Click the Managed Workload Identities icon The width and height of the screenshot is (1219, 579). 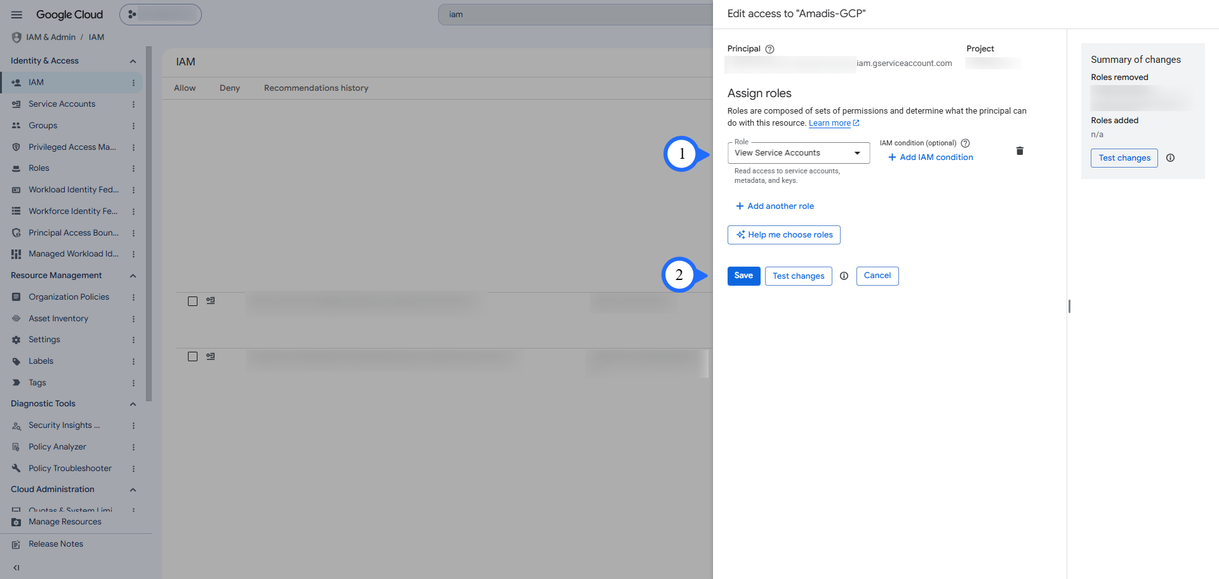pos(17,254)
